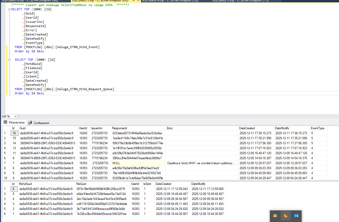
Task: Select lower grid DateModify 2025-12-11 17:12:59.060
Action: pos(208,189)
